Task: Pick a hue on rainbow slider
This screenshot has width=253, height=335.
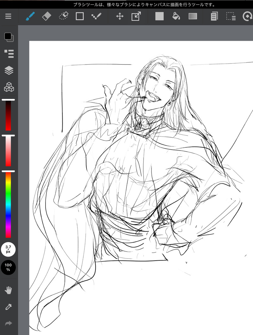Action: point(8,204)
